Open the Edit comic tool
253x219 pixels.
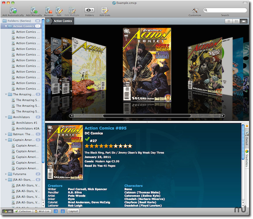pyautogui.click(x=59, y=10)
